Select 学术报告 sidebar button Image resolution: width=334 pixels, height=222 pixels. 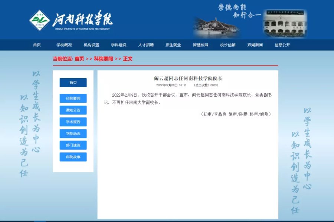(x=73, y=122)
